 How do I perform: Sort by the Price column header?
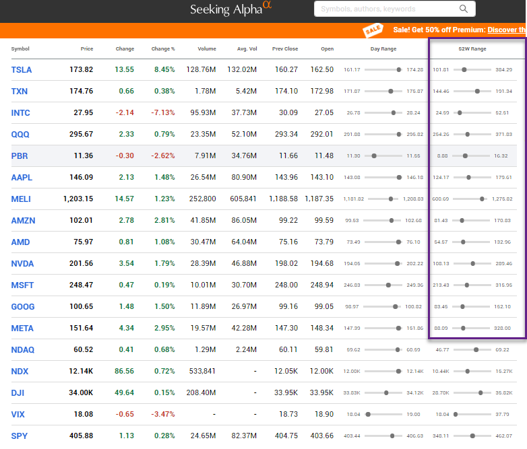tap(87, 48)
